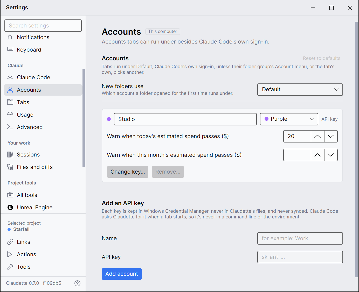Click the sidebar vertical scrollbar
This screenshot has width=359, height=292.
coord(84,118)
